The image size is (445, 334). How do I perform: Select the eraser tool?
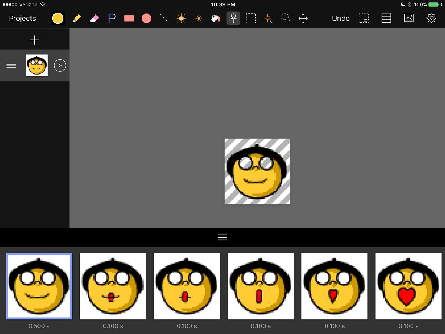click(x=94, y=18)
